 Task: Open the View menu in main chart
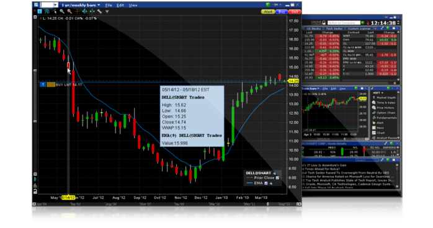click(x=133, y=5)
